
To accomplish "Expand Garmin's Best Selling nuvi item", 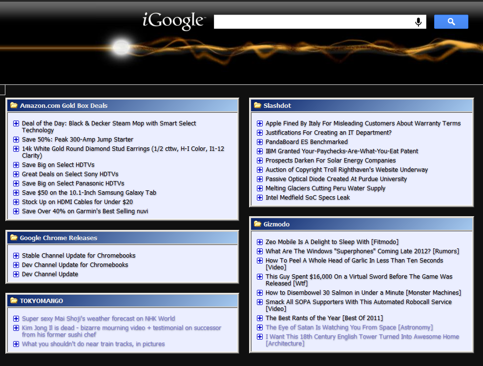I will 16,211.
